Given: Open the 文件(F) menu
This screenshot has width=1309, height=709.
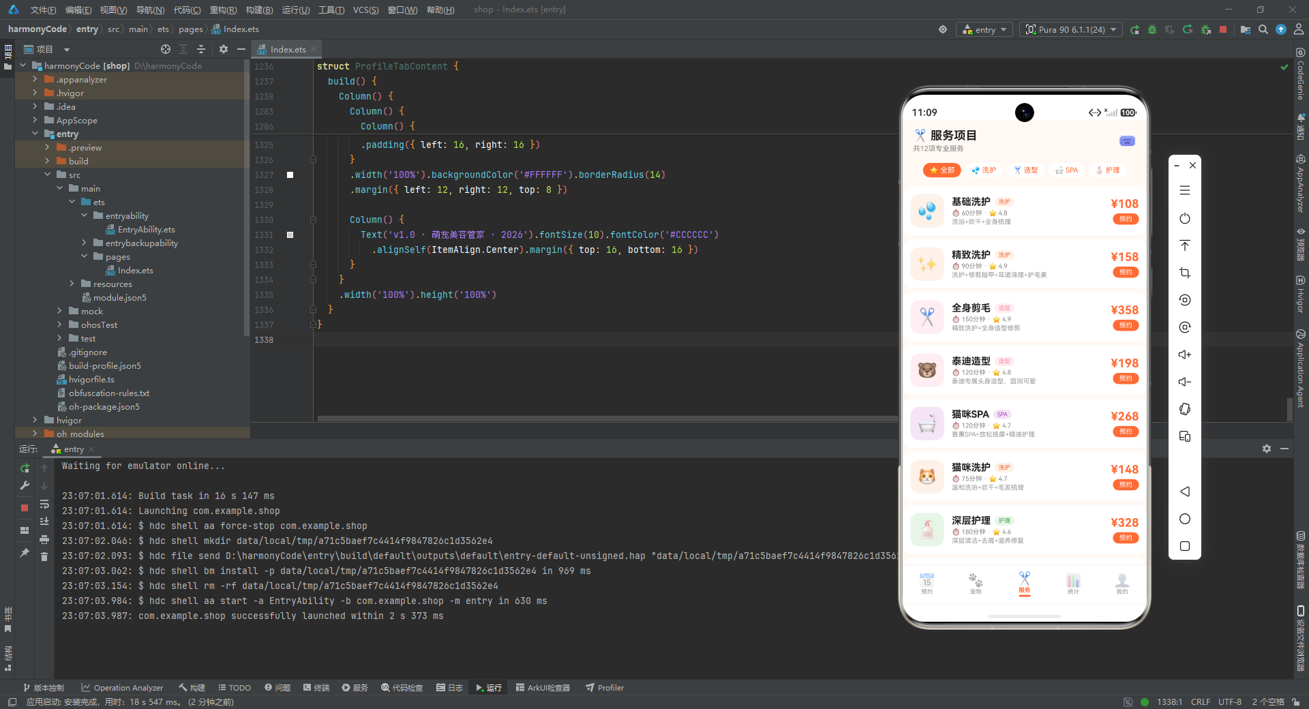Looking at the screenshot, I should point(43,10).
